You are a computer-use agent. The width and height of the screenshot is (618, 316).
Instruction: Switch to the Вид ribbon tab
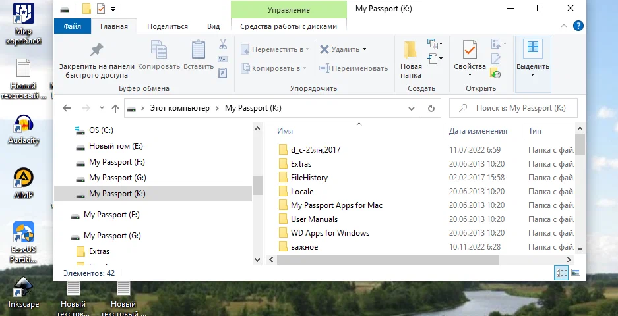point(213,26)
